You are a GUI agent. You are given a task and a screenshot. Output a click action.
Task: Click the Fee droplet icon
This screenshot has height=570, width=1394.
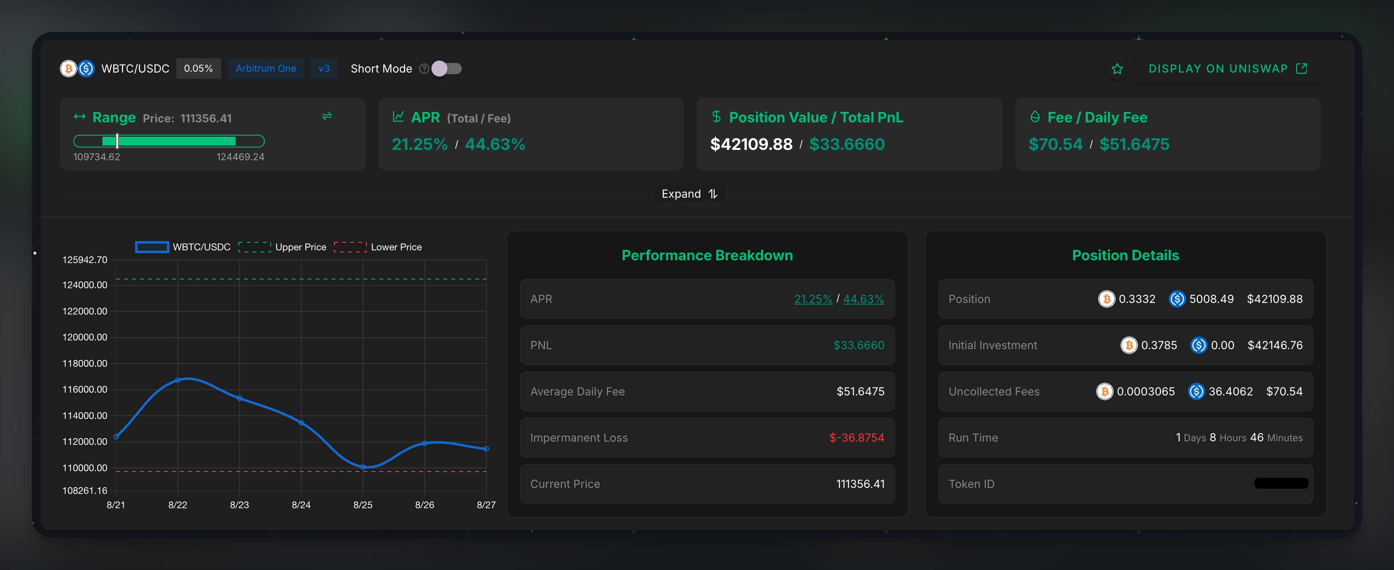(1035, 117)
